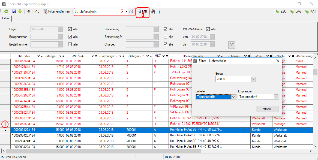
Task: Click the 'öffnen' button
Action: click(267, 109)
